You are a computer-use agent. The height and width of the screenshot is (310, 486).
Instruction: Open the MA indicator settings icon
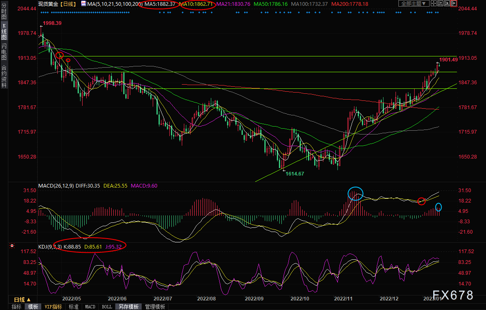coord(84,4)
